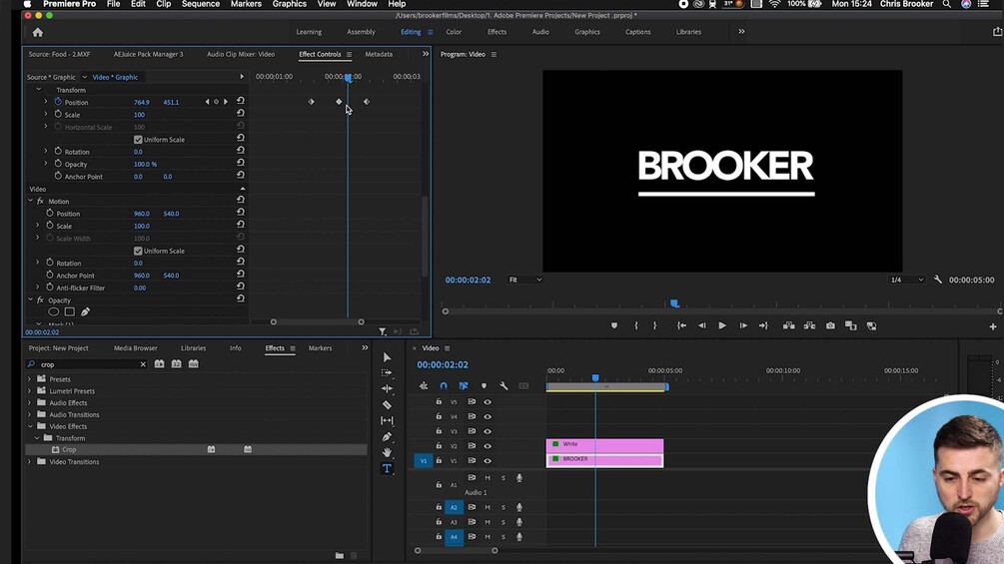
Task: Click the Effect Controls zoom scroll bar
Action: pyautogui.click(x=317, y=321)
